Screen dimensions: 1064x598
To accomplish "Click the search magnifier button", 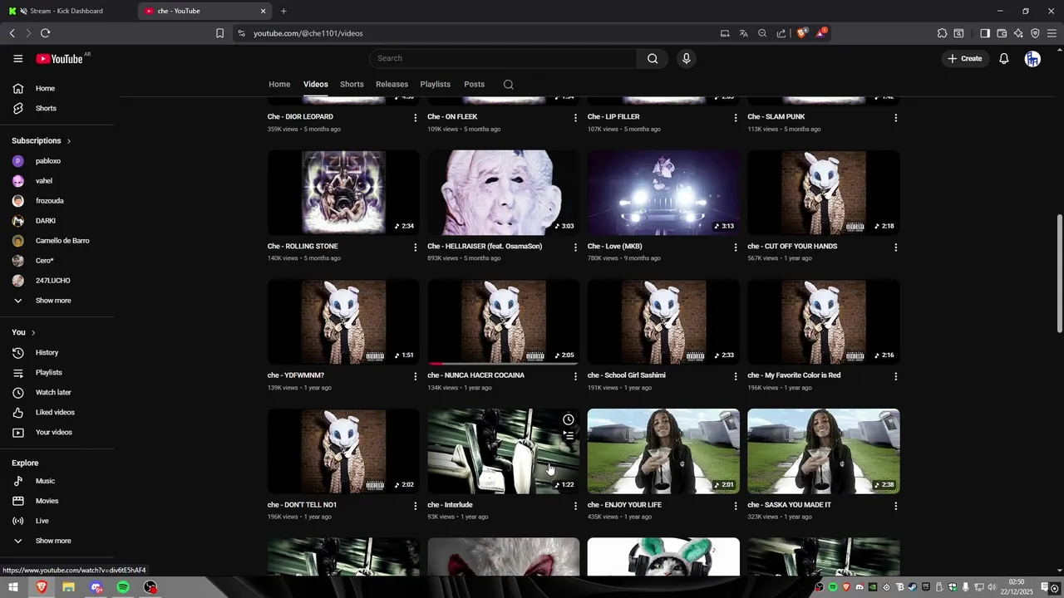I will point(653,58).
